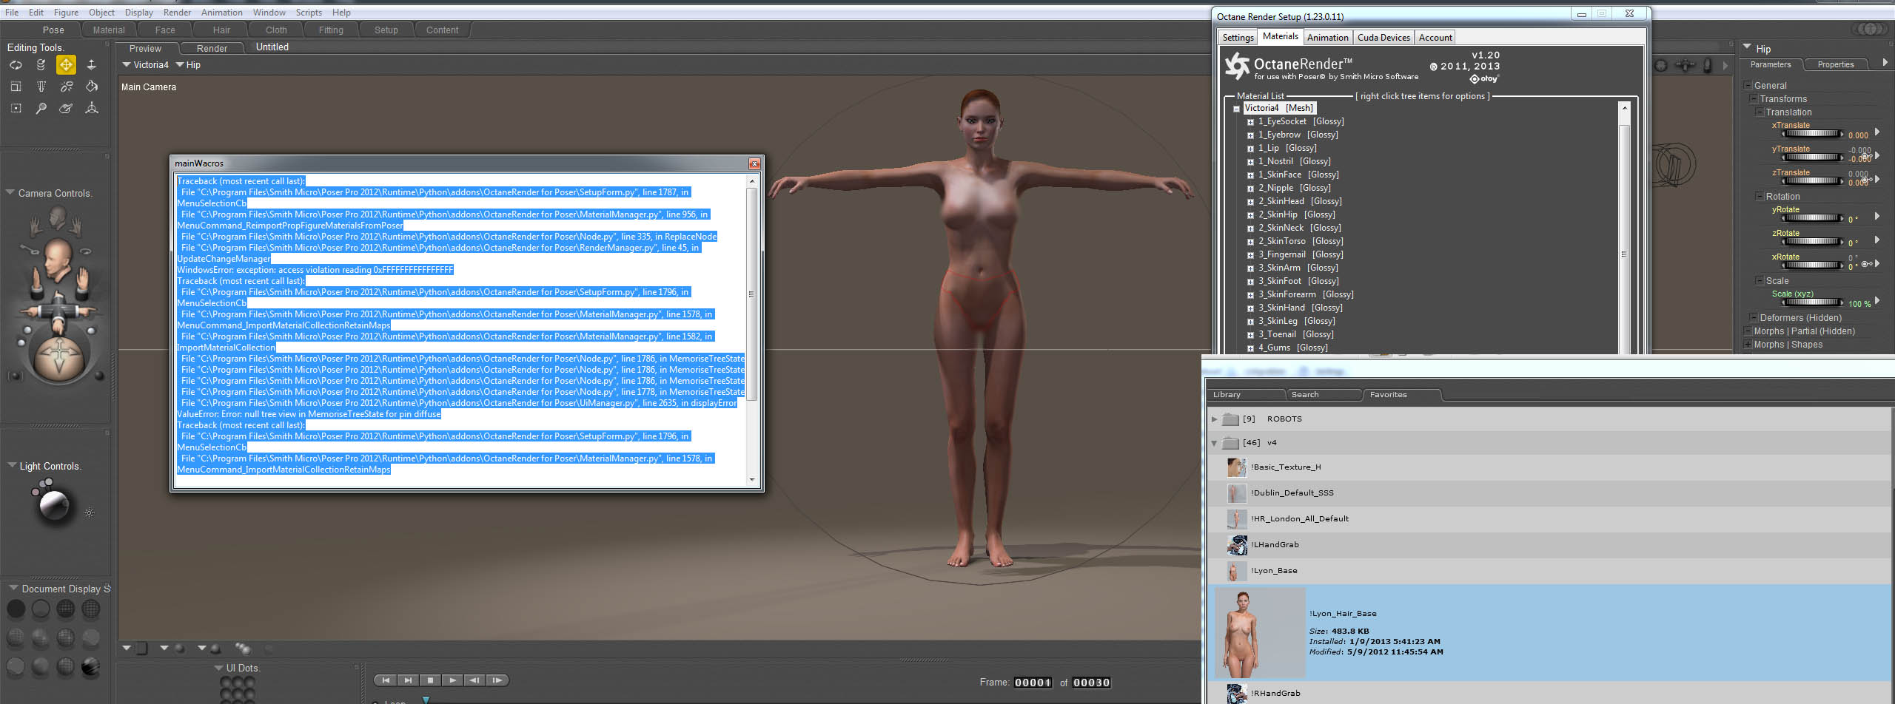
Task: Select the !Dublin_Default_SSS library item
Action: point(1292,493)
